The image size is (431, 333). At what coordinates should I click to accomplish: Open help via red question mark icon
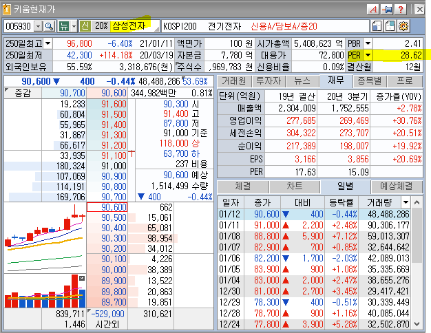coord(401,10)
